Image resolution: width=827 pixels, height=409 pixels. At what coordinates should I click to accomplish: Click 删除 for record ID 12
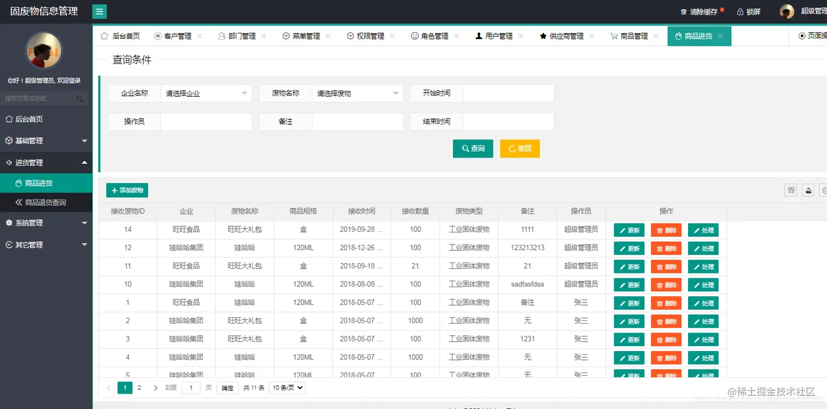click(x=666, y=248)
